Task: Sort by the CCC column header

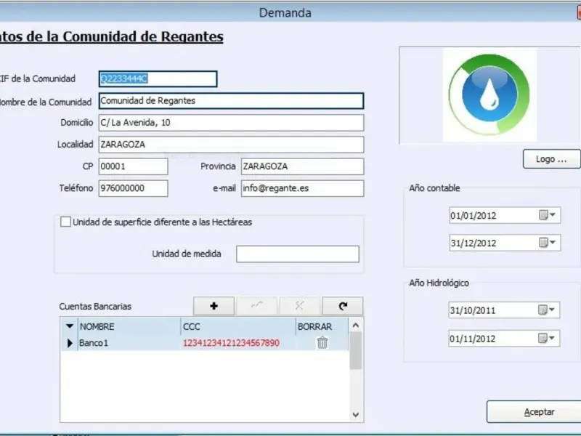Action: pos(238,326)
